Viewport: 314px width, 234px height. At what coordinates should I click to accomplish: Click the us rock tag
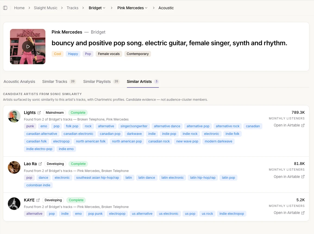click(208, 214)
